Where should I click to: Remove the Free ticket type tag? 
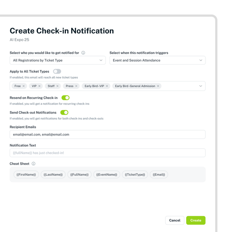[x=24, y=86]
